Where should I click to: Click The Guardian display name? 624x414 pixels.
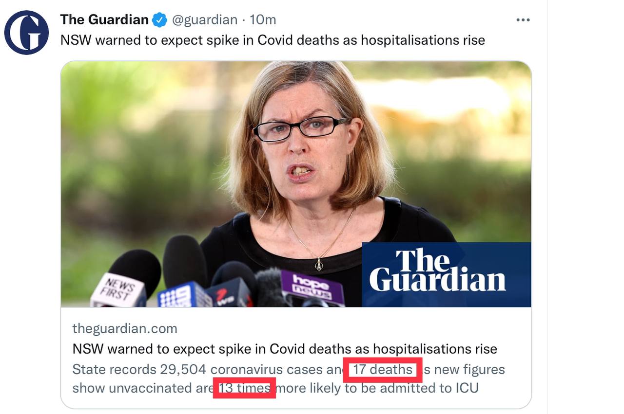(104, 19)
